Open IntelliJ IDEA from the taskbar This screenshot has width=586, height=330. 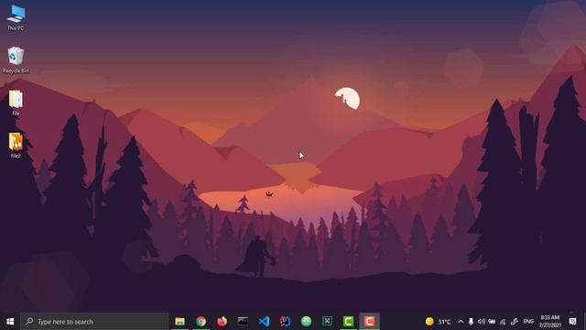point(285,322)
